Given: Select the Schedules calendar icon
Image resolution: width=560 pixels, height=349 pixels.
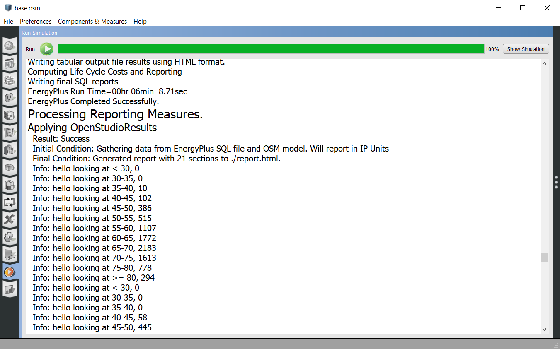Looking at the screenshot, I should point(10,63).
